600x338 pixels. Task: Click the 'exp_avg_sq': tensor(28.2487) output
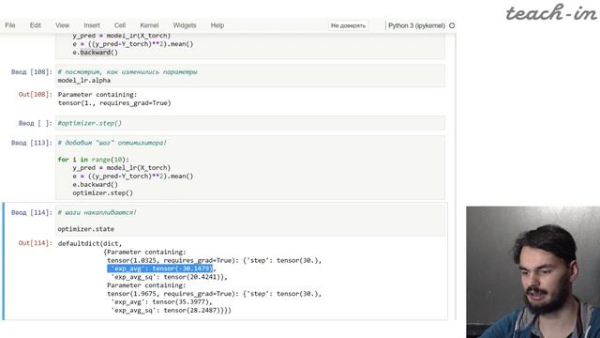point(171,311)
